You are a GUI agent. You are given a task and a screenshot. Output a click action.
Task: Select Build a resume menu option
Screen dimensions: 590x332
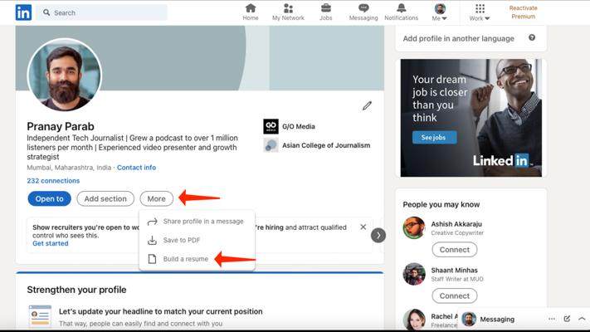[185, 259]
